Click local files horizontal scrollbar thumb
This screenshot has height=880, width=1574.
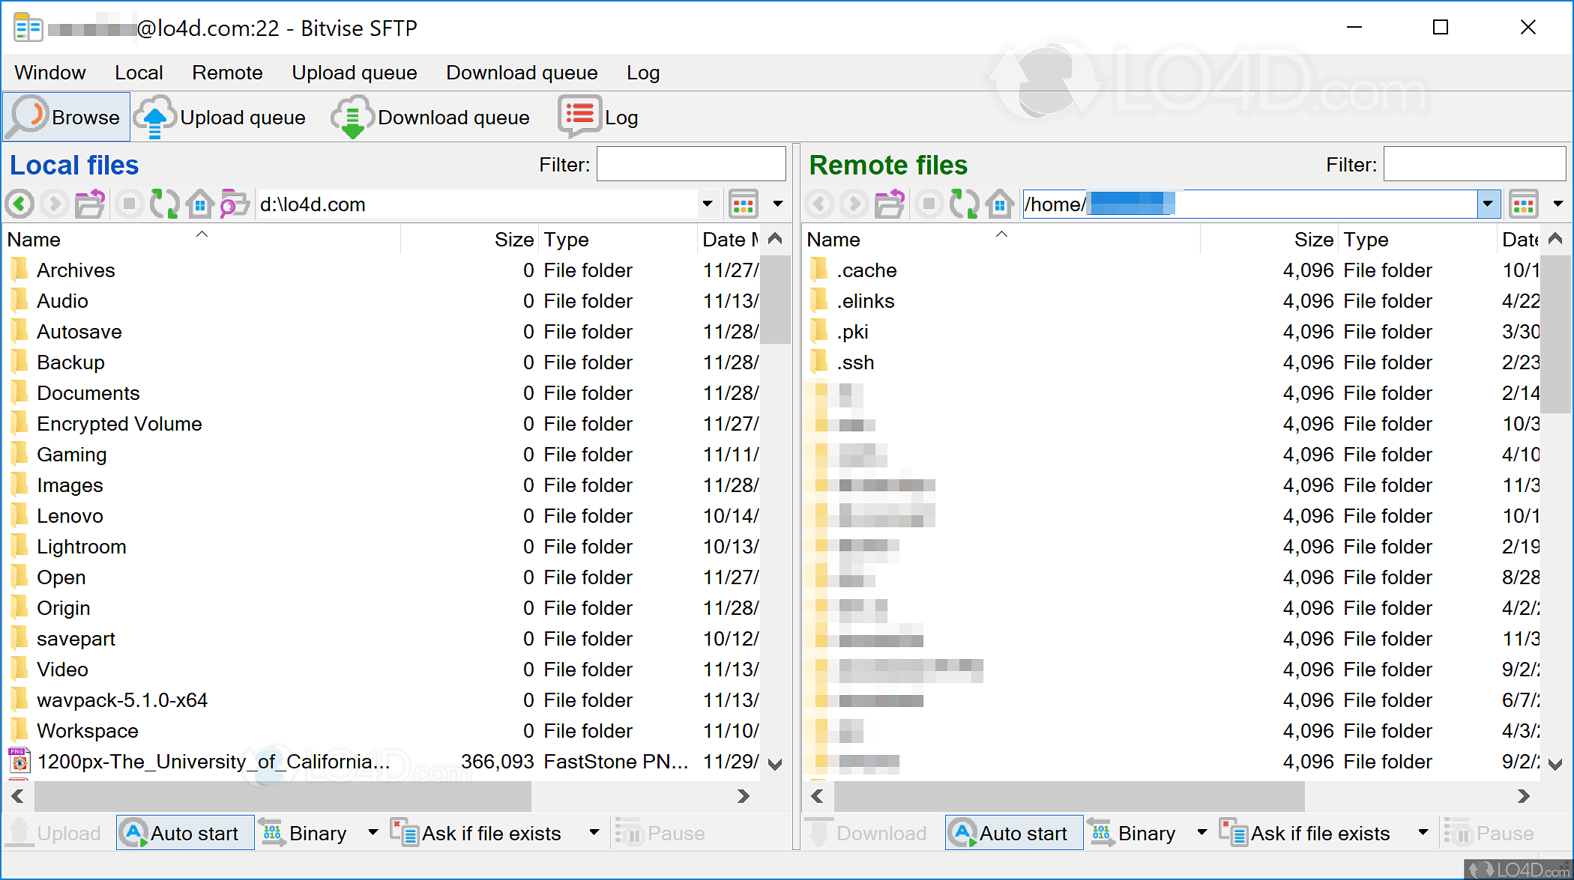[x=283, y=795]
